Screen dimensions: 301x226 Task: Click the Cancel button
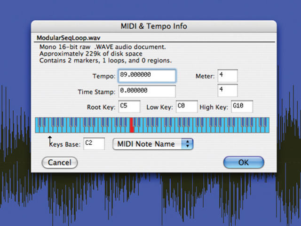tap(60, 163)
